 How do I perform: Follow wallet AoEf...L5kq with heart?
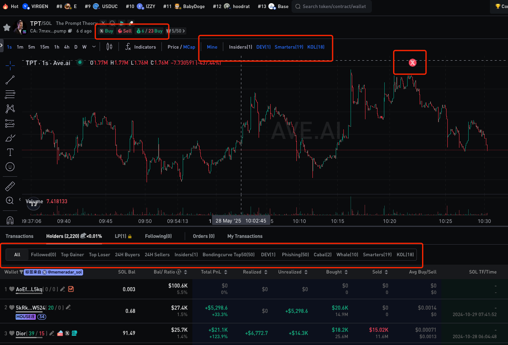12,289
